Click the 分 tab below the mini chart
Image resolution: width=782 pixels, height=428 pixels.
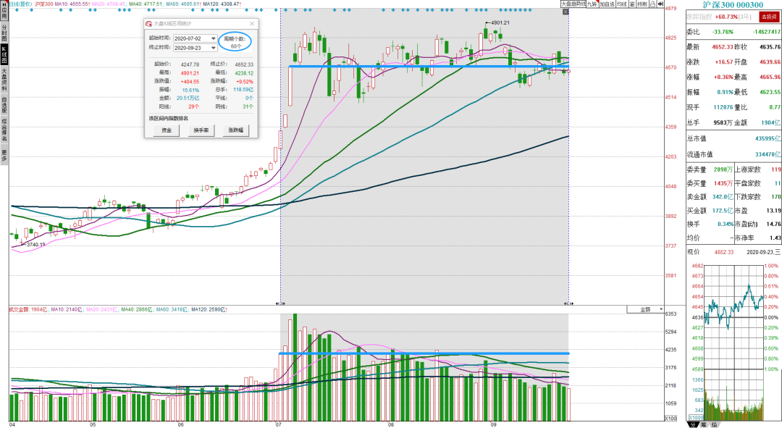(693, 424)
